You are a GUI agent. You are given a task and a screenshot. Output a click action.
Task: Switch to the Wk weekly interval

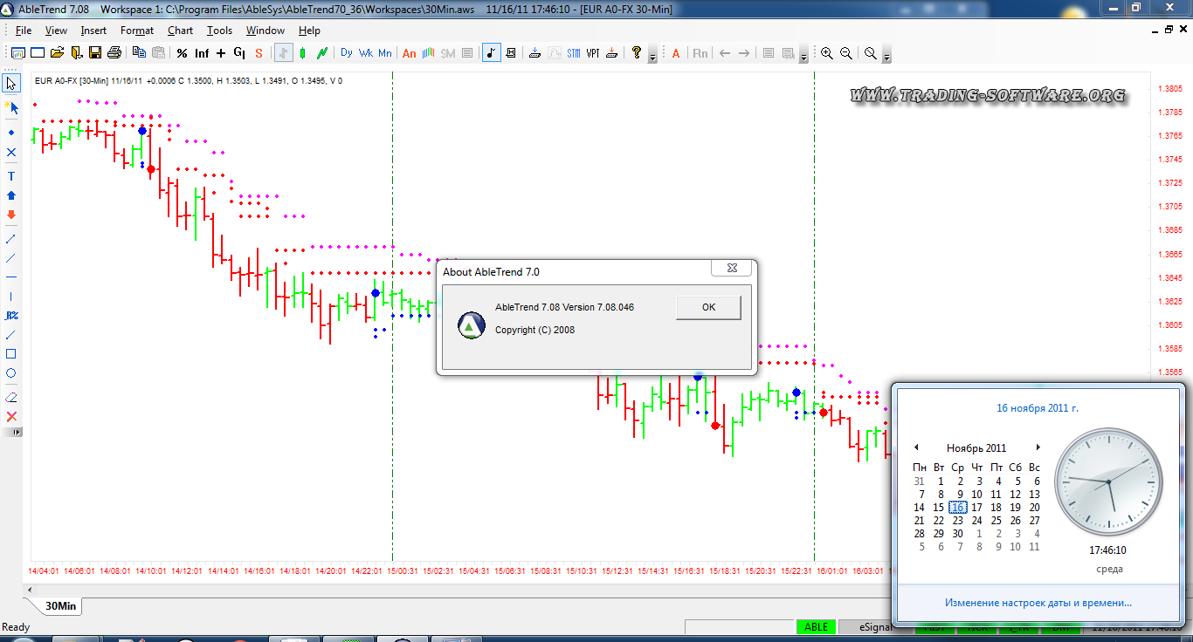coord(365,53)
